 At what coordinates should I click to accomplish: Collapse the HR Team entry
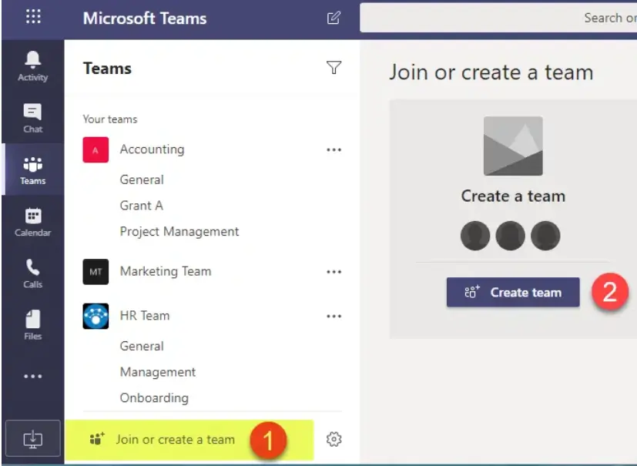[145, 316]
